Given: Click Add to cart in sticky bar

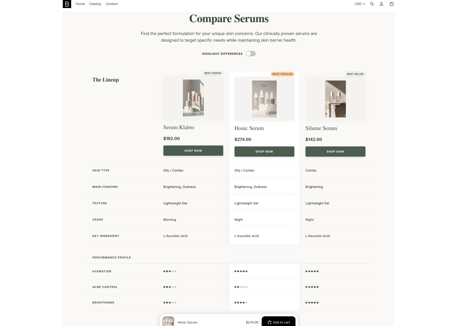Looking at the screenshot, I should tap(278, 322).
